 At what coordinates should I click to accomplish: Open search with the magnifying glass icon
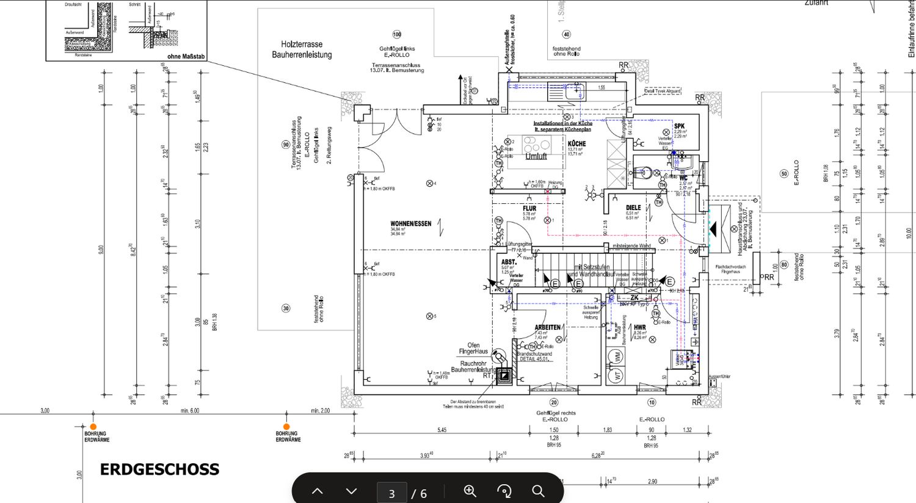tap(538, 491)
